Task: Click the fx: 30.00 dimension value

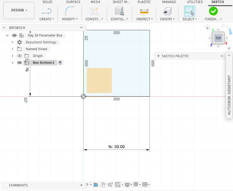Action: pyautogui.click(x=116, y=147)
